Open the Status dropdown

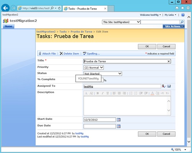(103, 74)
